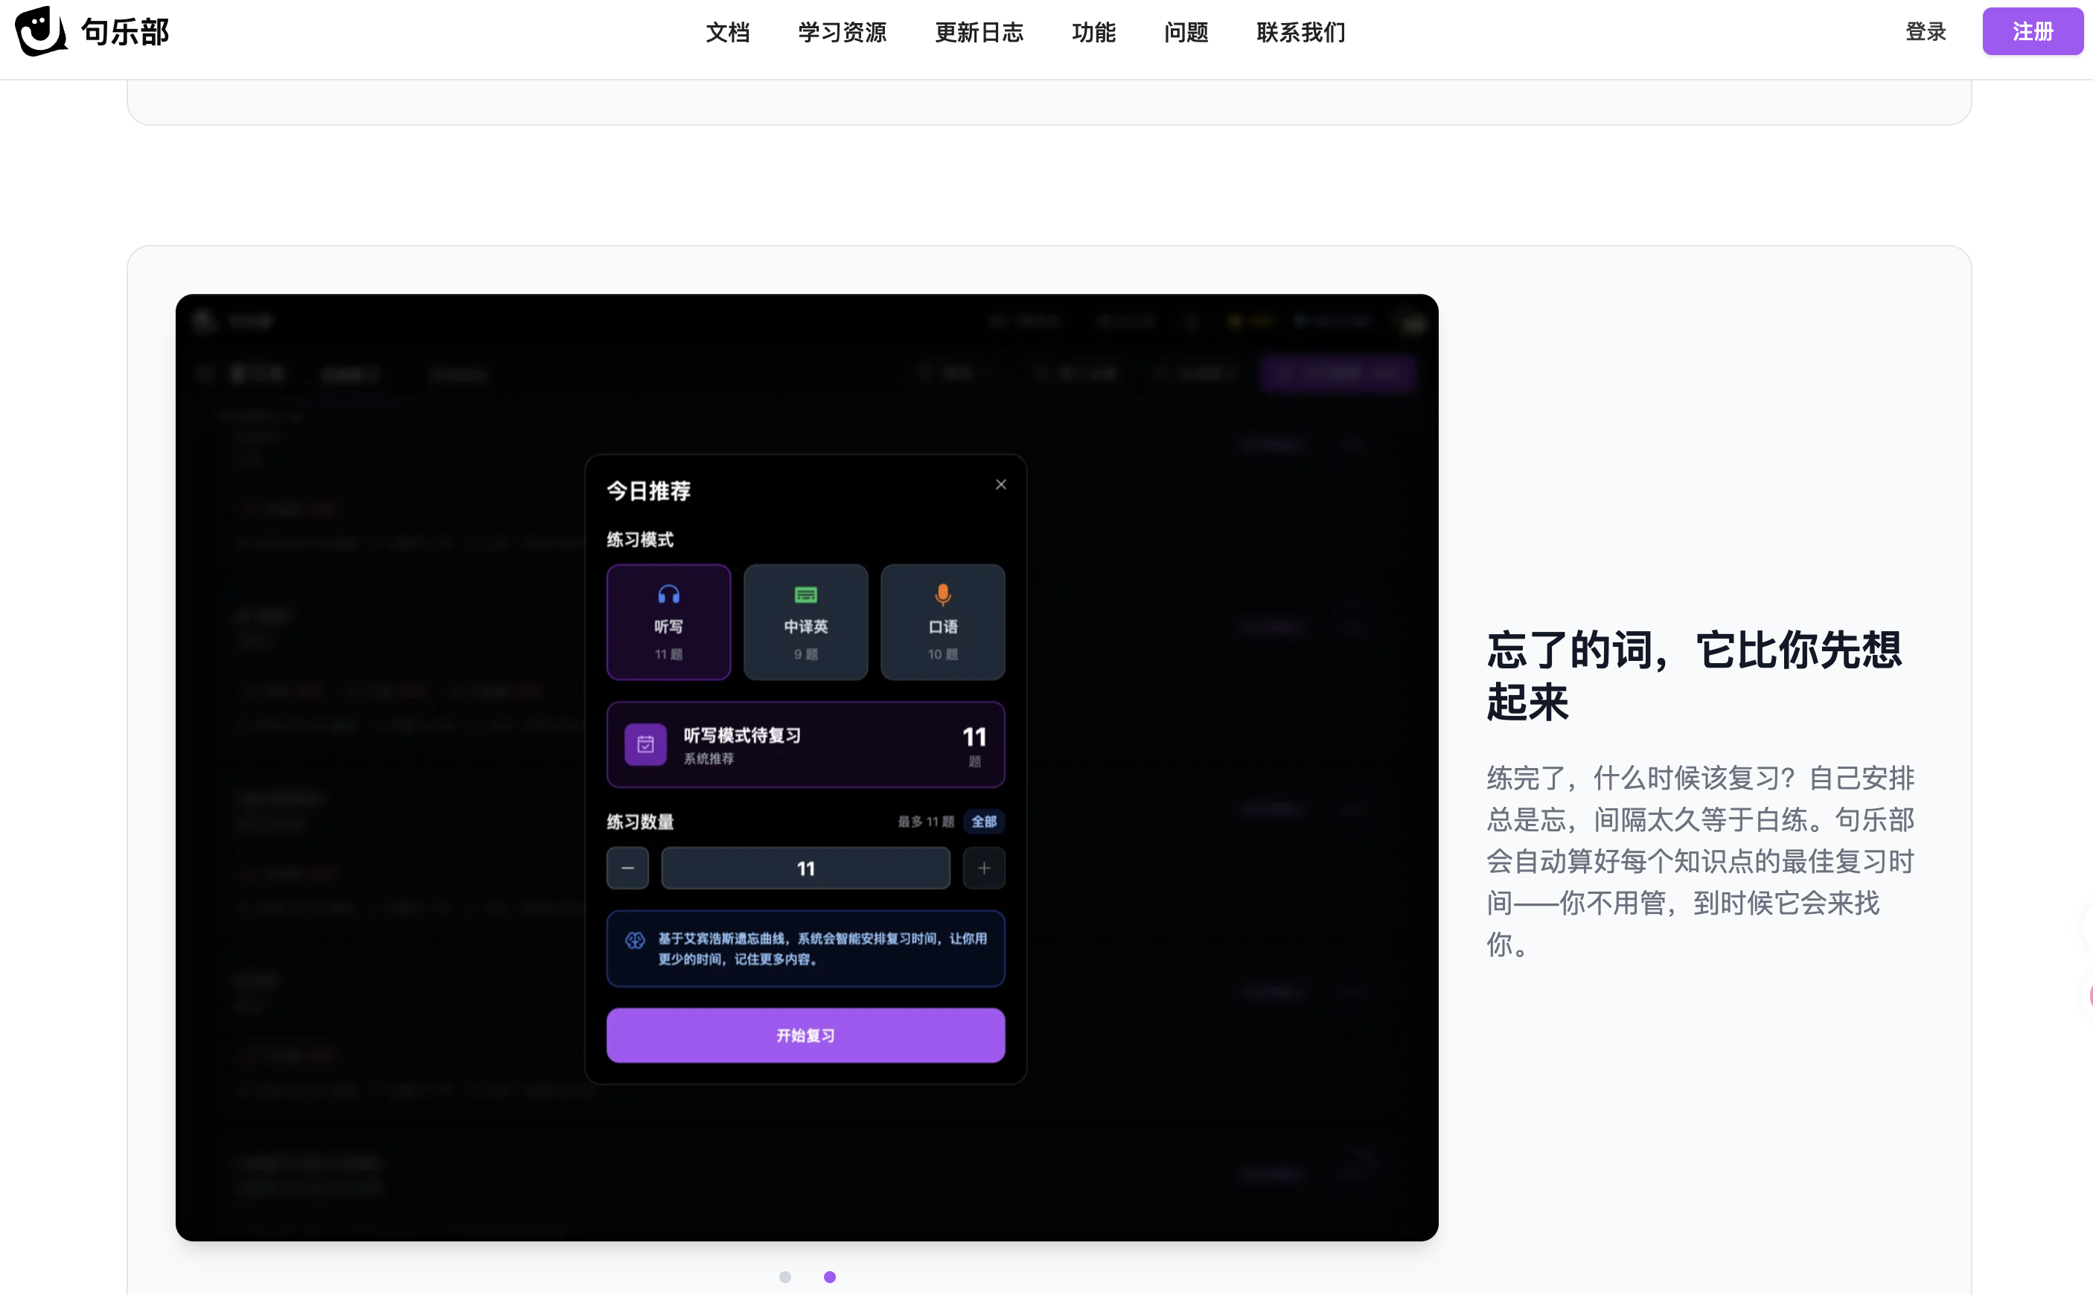Select the 中译英 mode card
The width and height of the screenshot is (2093, 1295).
click(806, 621)
